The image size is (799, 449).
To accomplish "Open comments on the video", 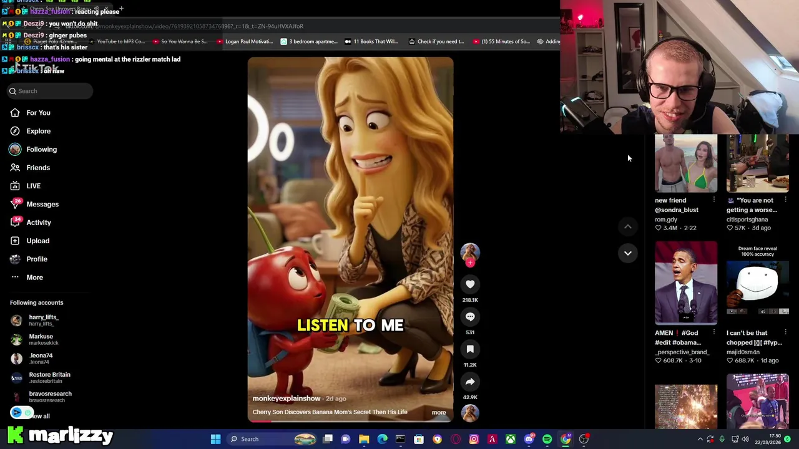I will 470,317.
